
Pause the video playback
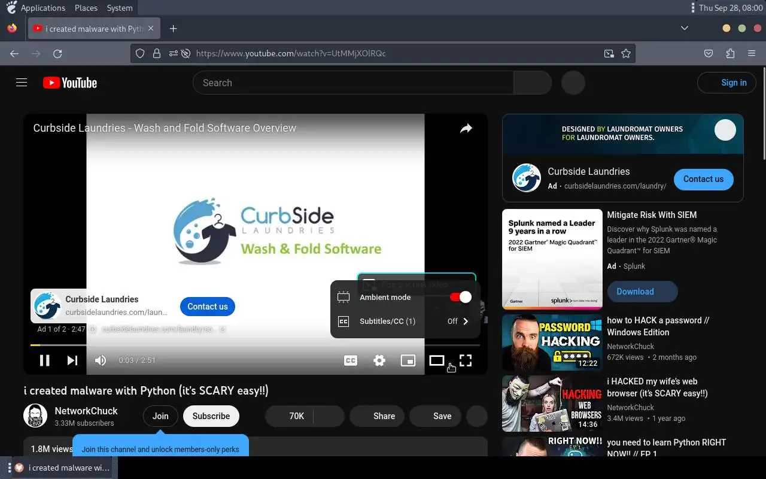(x=44, y=360)
